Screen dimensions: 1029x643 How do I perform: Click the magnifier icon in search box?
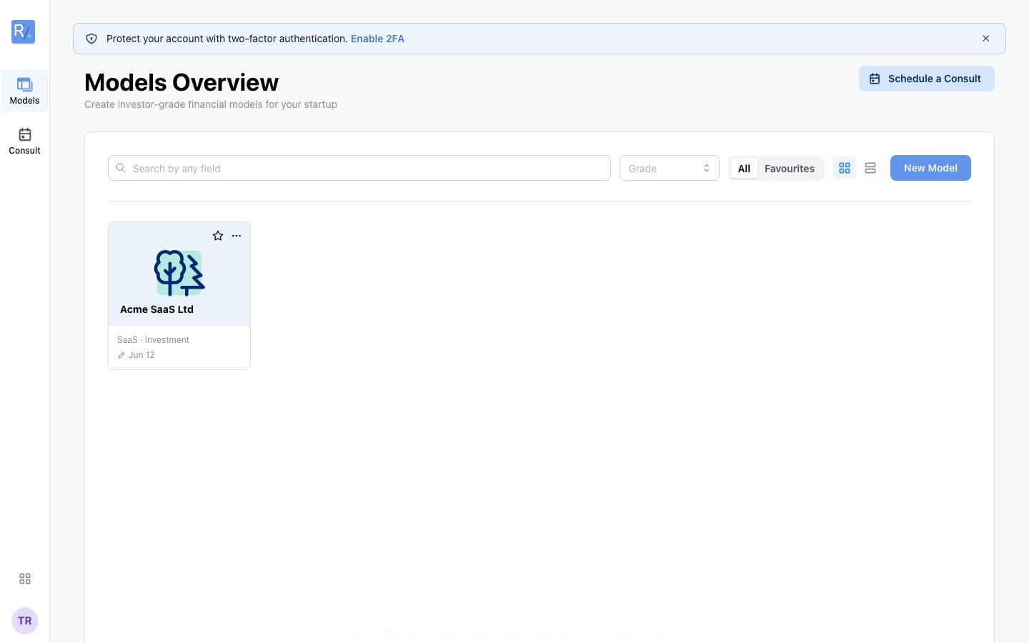coord(121,168)
